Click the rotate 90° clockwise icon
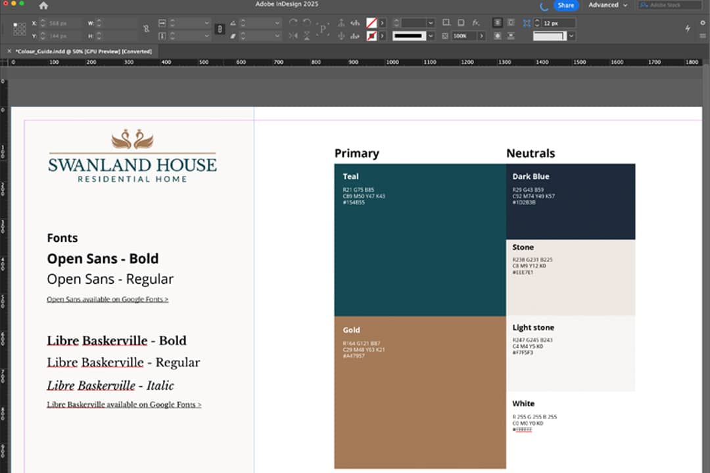Screen dimensions: 710x473 [x=293, y=22]
